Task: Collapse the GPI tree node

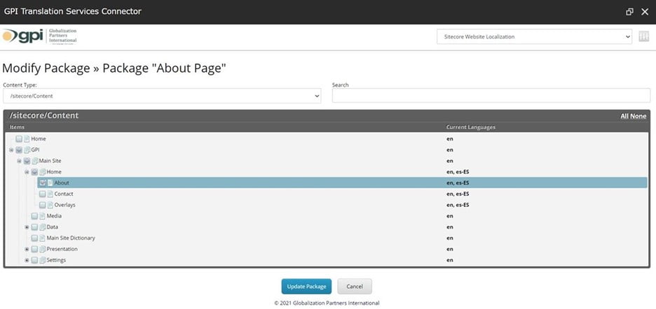Action: (11, 150)
